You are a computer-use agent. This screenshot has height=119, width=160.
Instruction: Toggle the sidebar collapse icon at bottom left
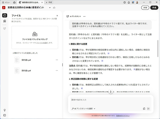5,115
